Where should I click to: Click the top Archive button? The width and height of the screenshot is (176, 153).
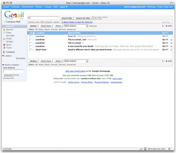tap(33, 26)
